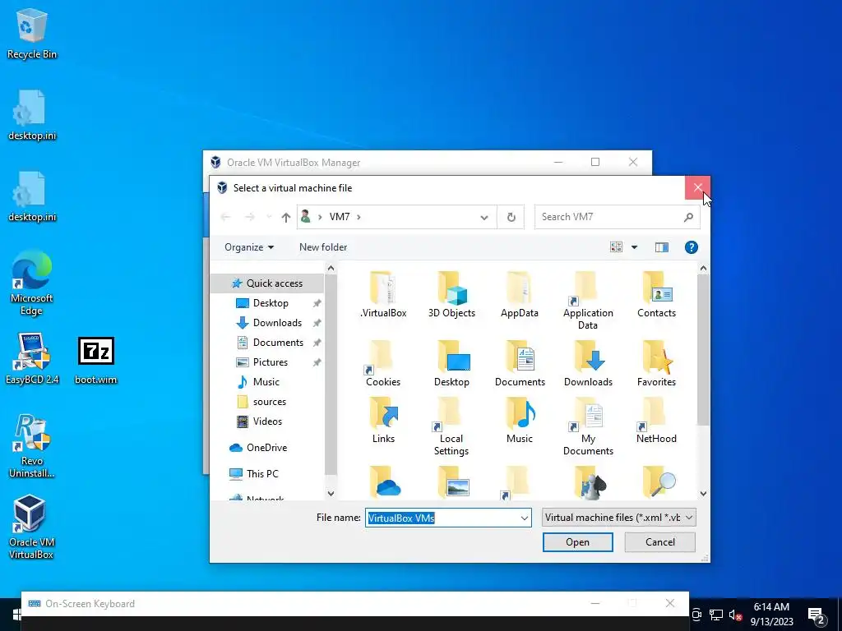The width and height of the screenshot is (842, 631).
Task: Select the Documents folder in file list
Action: coord(520,363)
